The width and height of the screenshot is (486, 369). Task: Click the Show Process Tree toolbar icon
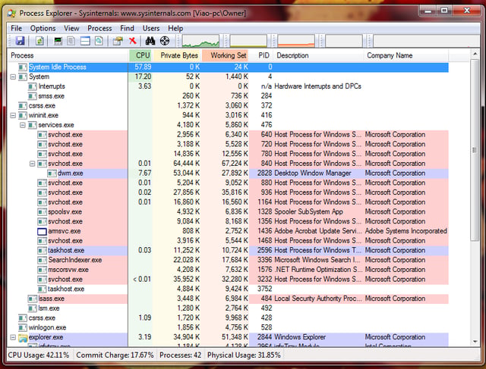point(71,41)
